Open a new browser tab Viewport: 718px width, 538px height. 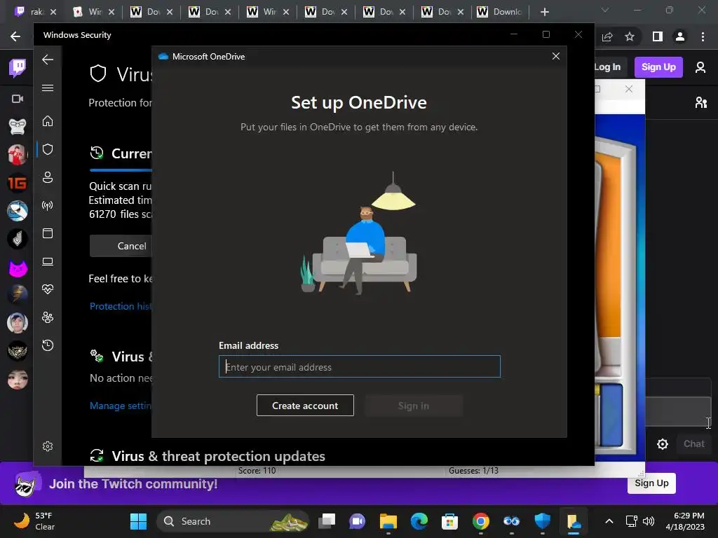click(x=544, y=12)
